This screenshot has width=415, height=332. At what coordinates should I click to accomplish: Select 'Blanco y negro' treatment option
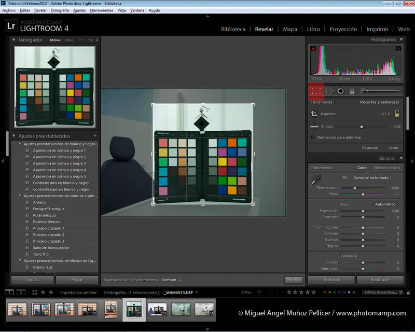tap(387, 168)
